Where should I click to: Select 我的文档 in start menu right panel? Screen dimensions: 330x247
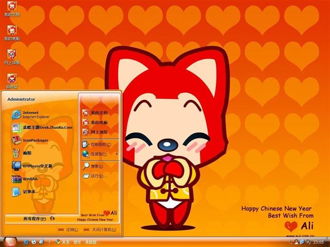[95, 113]
